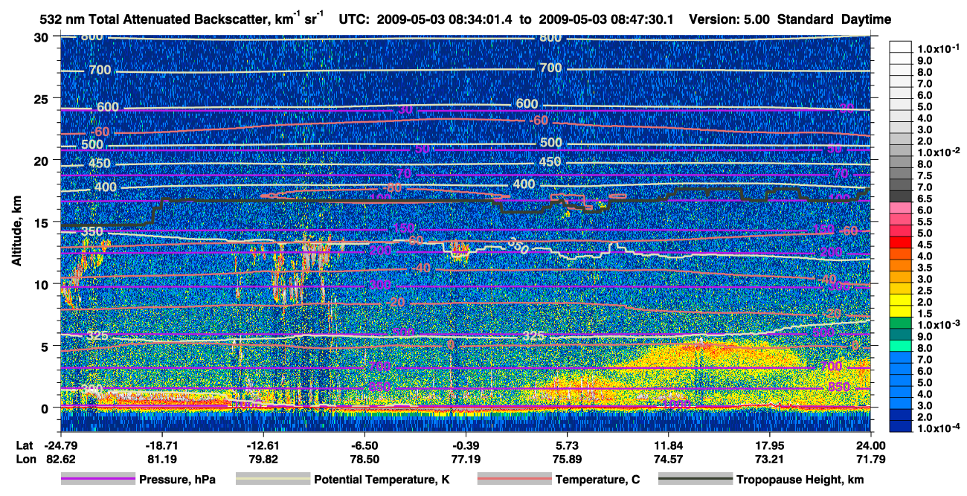The height and width of the screenshot is (496, 967).
Task: Select the longitude value '75.89'
Action: pos(567,460)
